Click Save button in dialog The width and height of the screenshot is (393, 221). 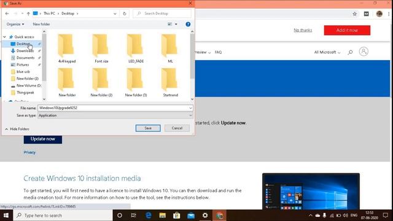pos(148,128)
